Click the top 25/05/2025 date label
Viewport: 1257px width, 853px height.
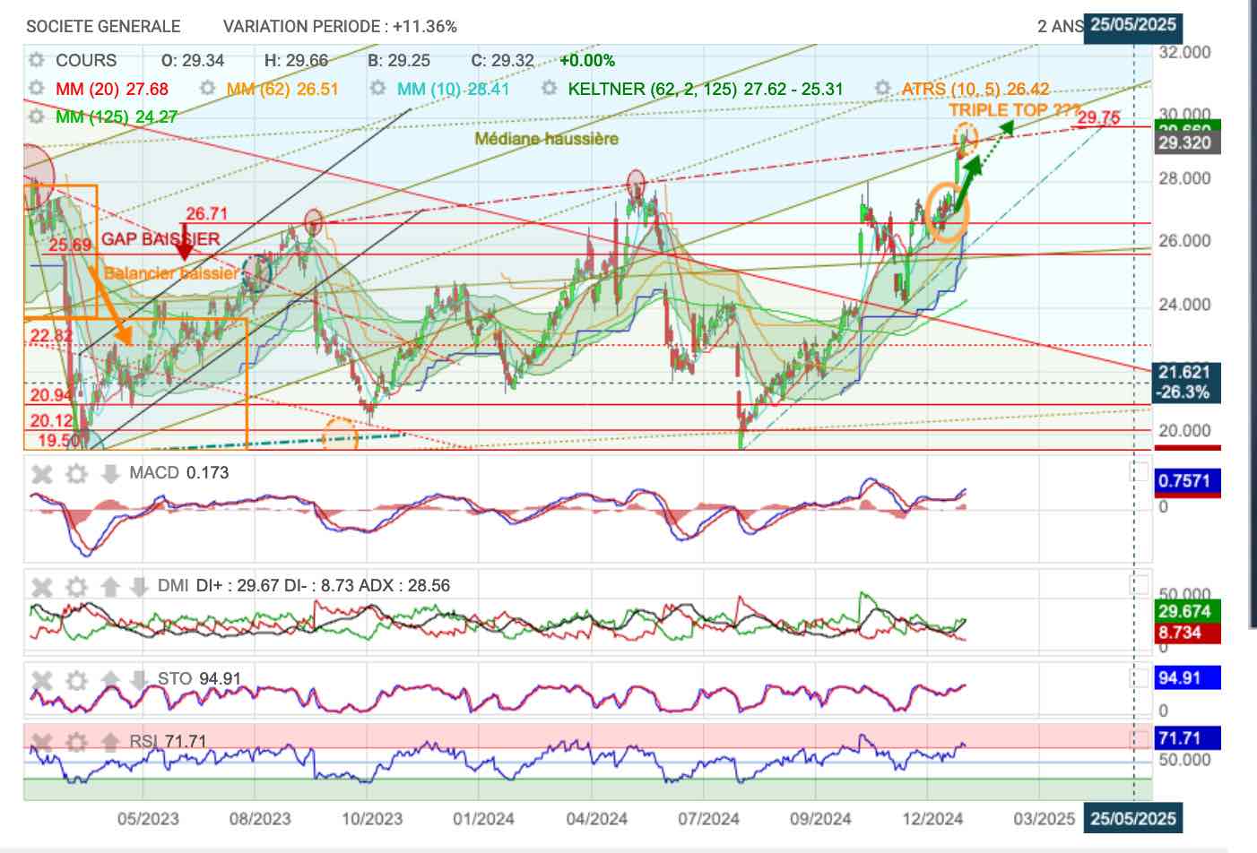click(1133, 25)
